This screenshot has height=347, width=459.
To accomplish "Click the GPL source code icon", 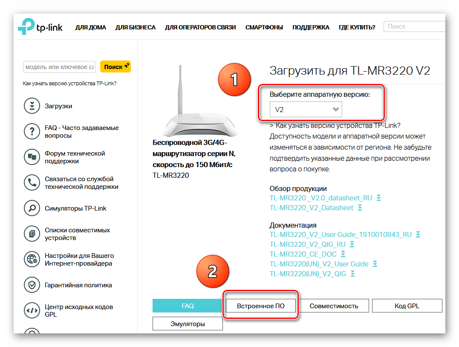I will tap(32, 310).
